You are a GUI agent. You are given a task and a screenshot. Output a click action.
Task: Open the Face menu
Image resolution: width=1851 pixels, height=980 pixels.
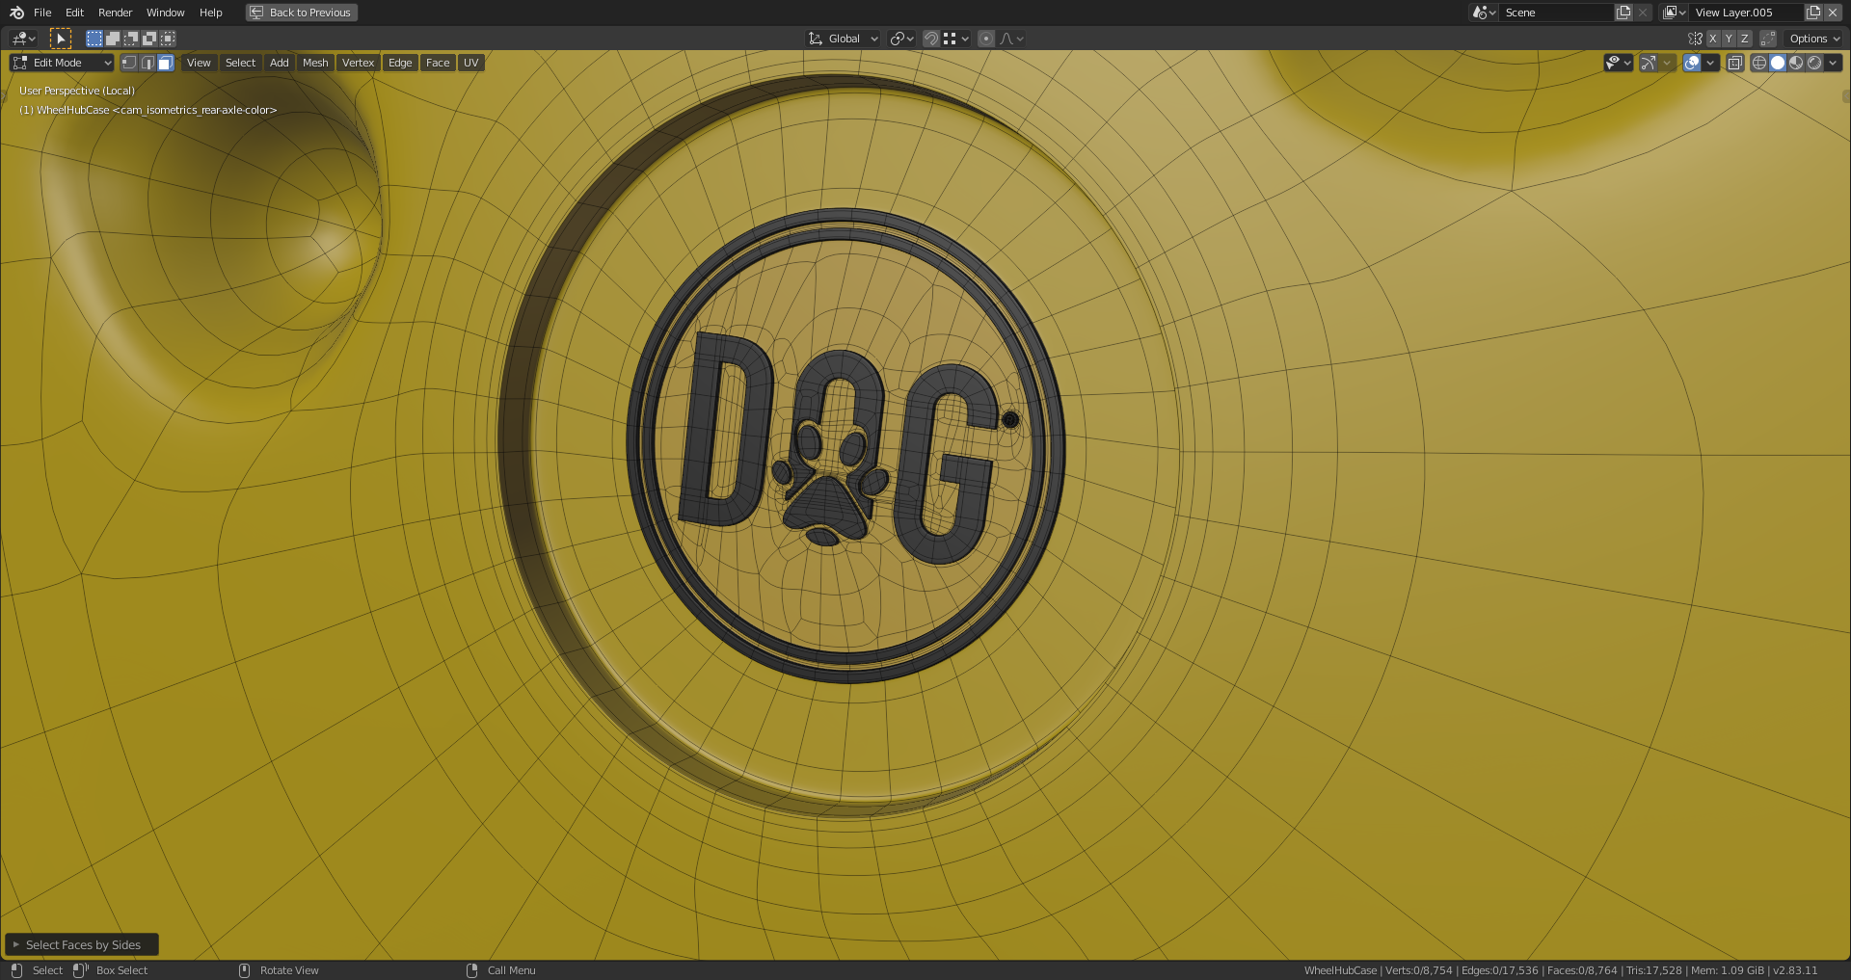click(x=438, y=63)
